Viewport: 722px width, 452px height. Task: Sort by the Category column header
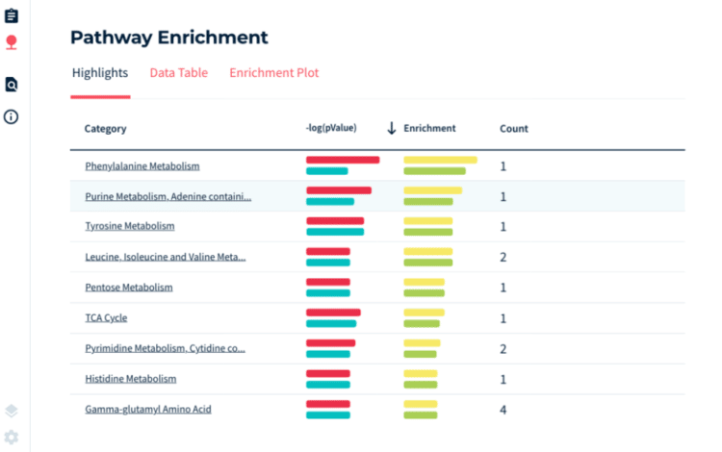(105, 129)
